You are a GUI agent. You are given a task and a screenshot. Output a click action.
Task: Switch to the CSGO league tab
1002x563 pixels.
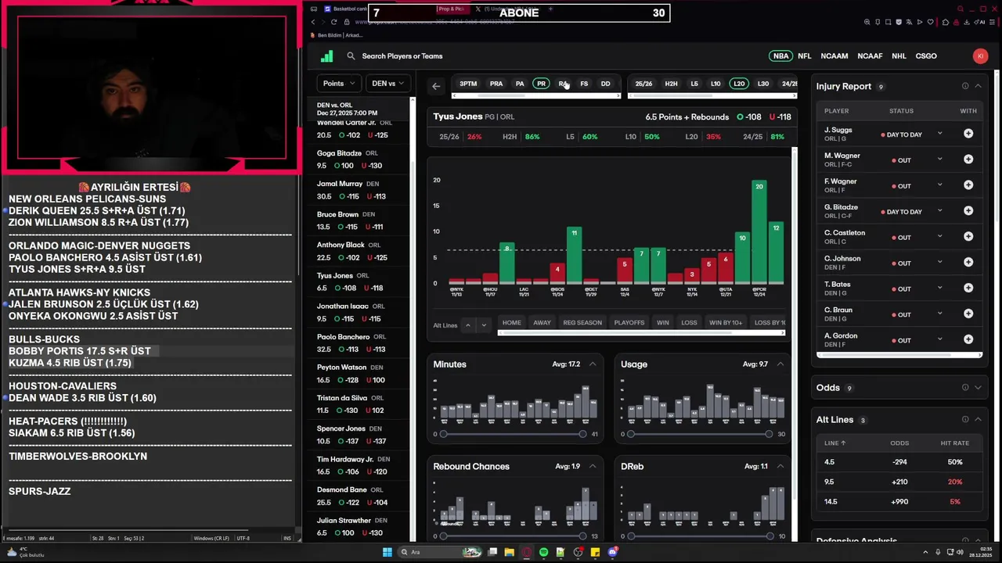coord(926,56)
